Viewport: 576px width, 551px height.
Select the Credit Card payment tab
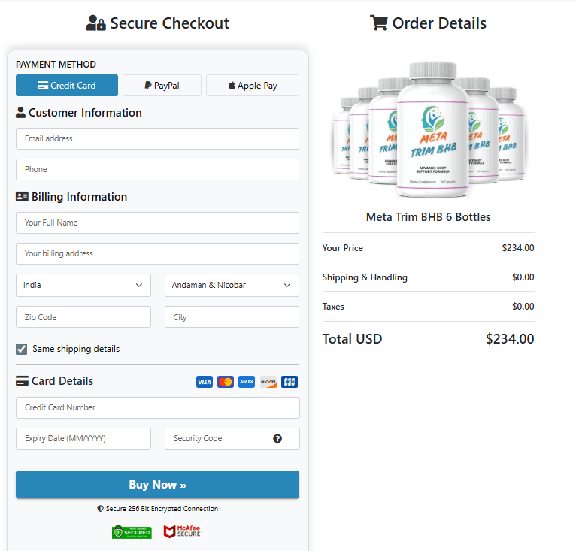(67, 86)
